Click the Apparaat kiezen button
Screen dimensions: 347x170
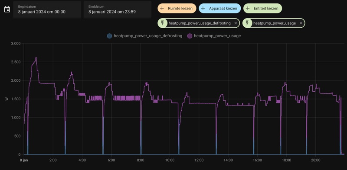[220, 8]
